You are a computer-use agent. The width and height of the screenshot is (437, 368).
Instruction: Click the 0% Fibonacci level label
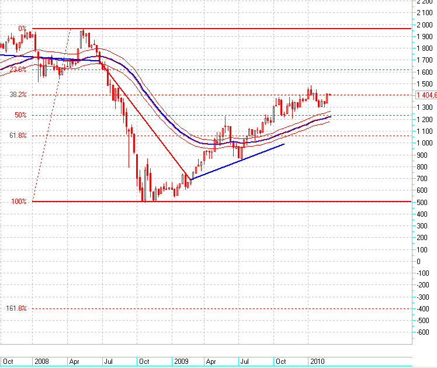tap(22, 29)
